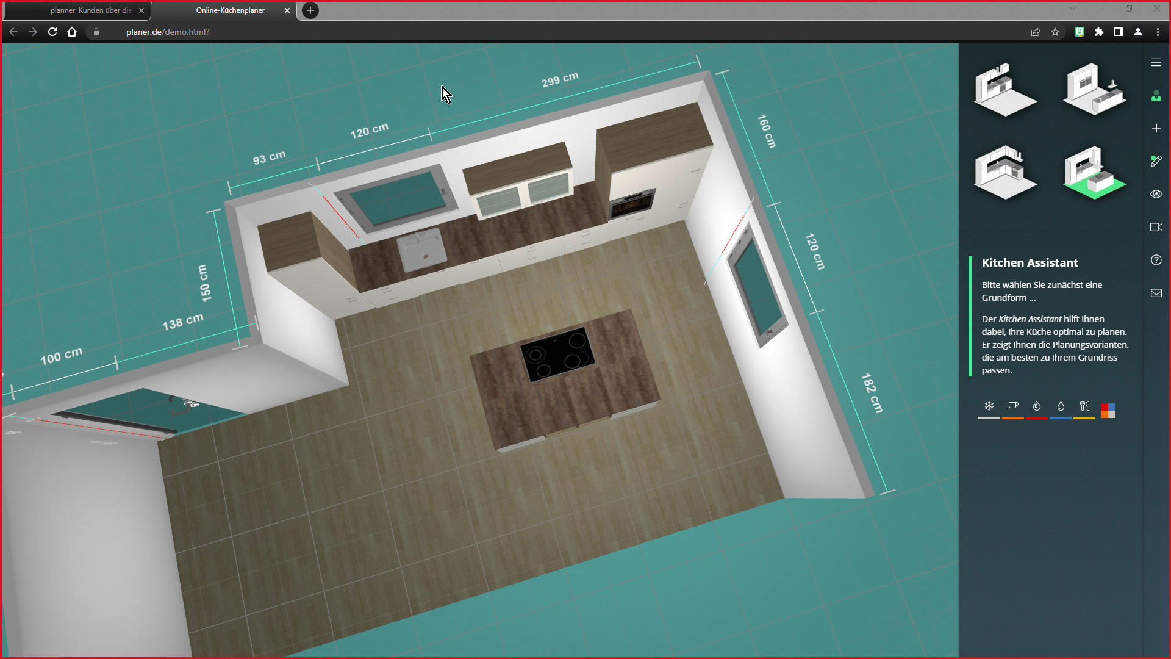Image resolution: width=1171 pixels, height=659 pixels.
Task: Select the pencil edit tool icon
Action: [1156, 161]
